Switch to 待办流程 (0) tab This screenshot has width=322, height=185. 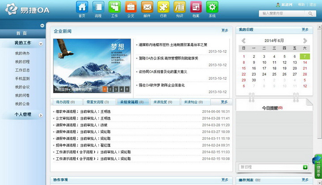coord(68,102)
